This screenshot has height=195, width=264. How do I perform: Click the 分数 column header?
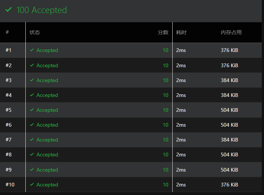pos(163,32)
